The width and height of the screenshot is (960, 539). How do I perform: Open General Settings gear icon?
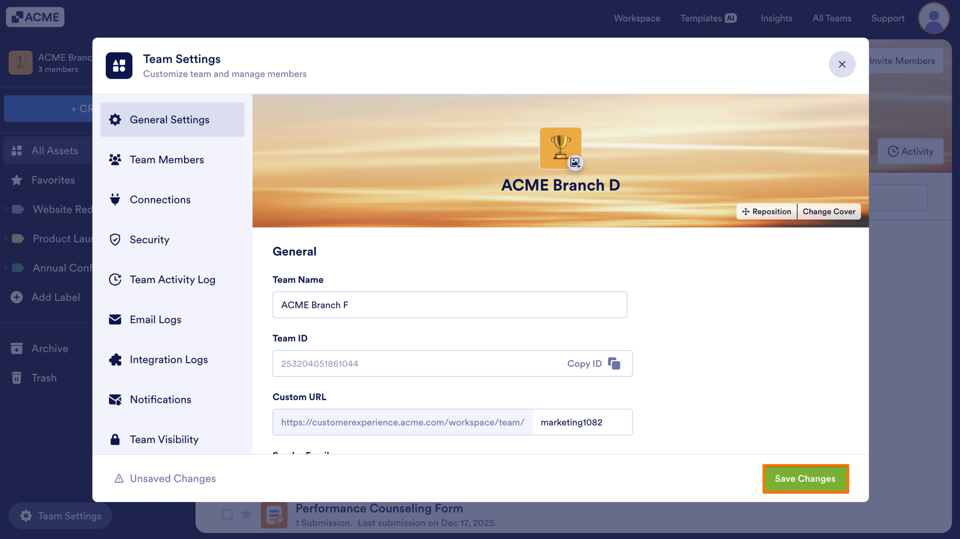[x=115, y=119]
